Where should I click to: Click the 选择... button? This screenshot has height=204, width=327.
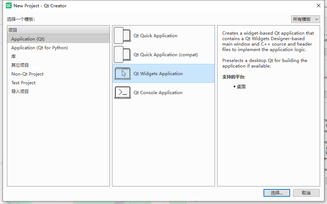pyautogui.click(x=277, y=193)
